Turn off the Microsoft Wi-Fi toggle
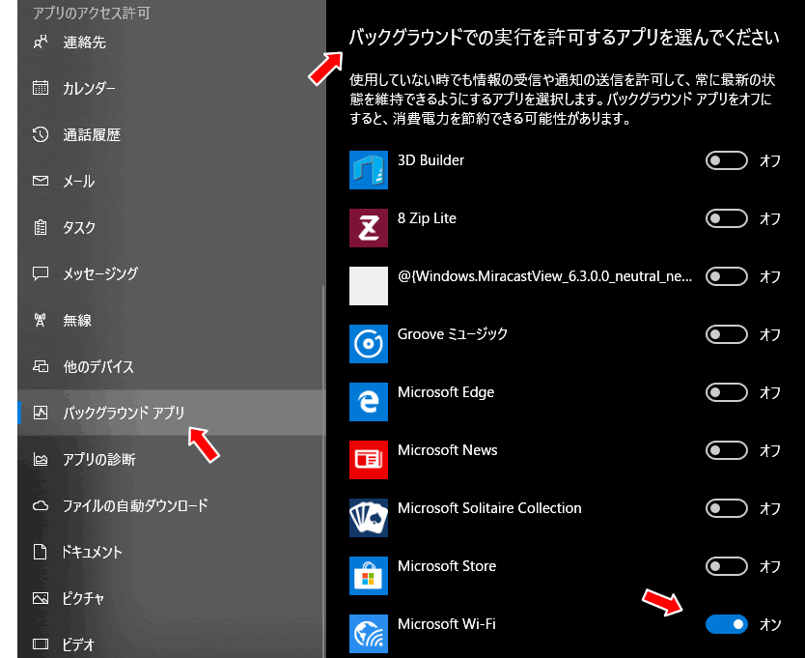 click(726, 624)
